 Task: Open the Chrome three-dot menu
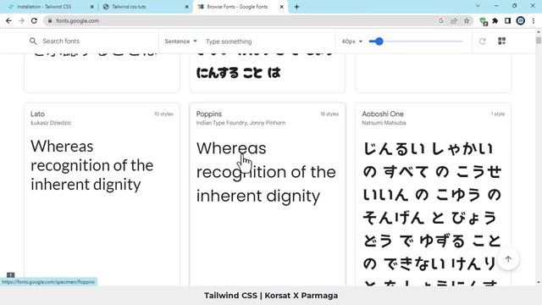pyautogui.click(x=534, y=20)
